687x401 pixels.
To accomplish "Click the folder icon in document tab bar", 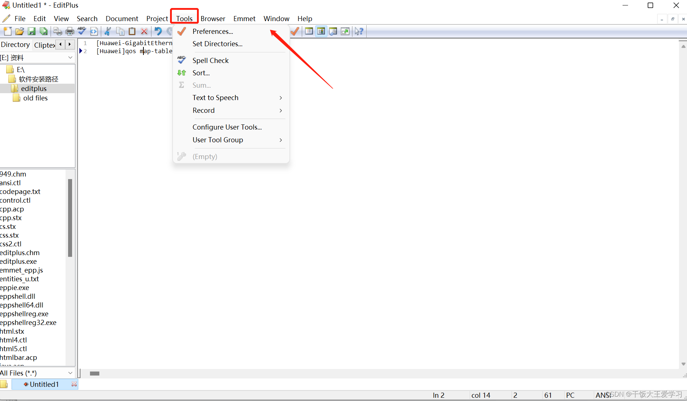I will [4, 384].
